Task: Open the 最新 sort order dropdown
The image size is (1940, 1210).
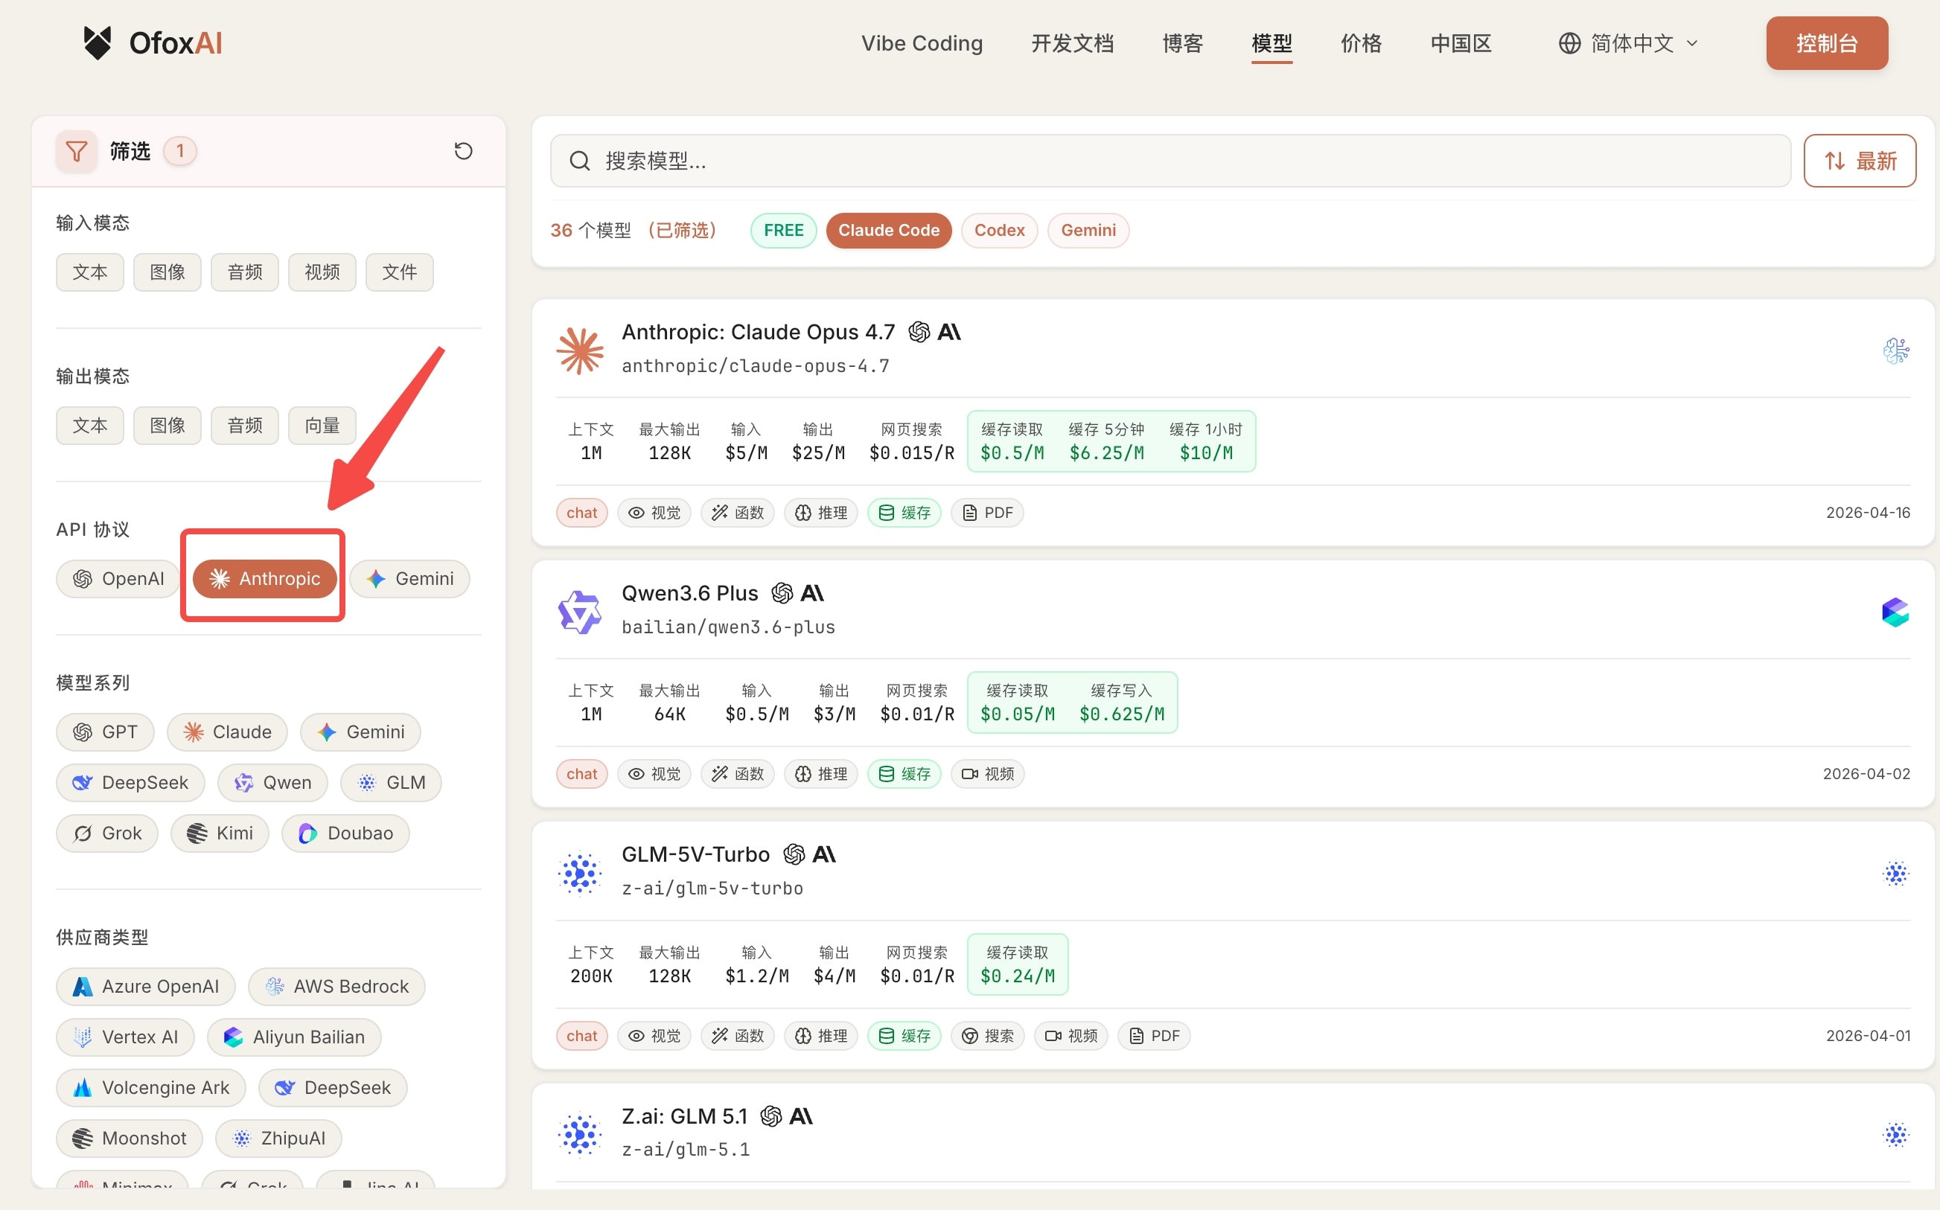Action: pos(1859,161)
